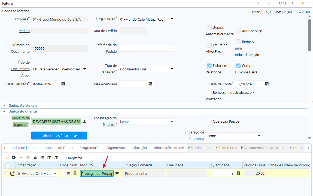This screenshot has height=196, width=313.
Task: Click the shopping cart icon beside Produto
Action: click(x=117, y=173)
